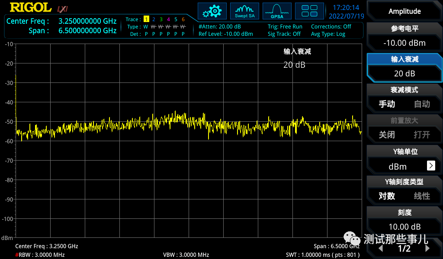Open the window layout icon

pos(309,11)
